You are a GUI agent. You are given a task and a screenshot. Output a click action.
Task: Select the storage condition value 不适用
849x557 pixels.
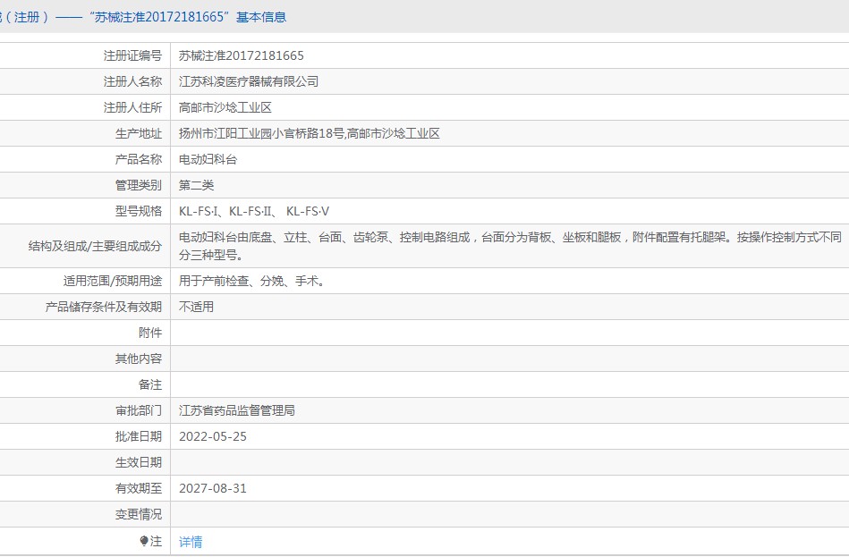(x=197, y=308)
